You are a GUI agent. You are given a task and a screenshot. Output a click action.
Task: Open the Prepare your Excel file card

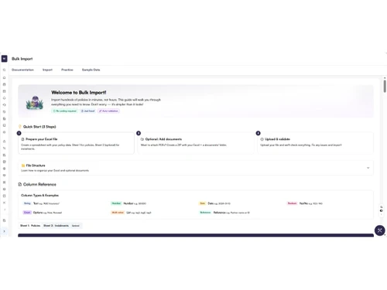pyautogui.click(x=76, y=143)
